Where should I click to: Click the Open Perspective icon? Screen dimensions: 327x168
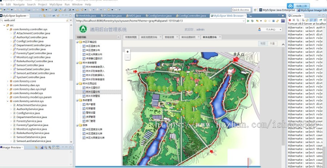coord(254,10)
